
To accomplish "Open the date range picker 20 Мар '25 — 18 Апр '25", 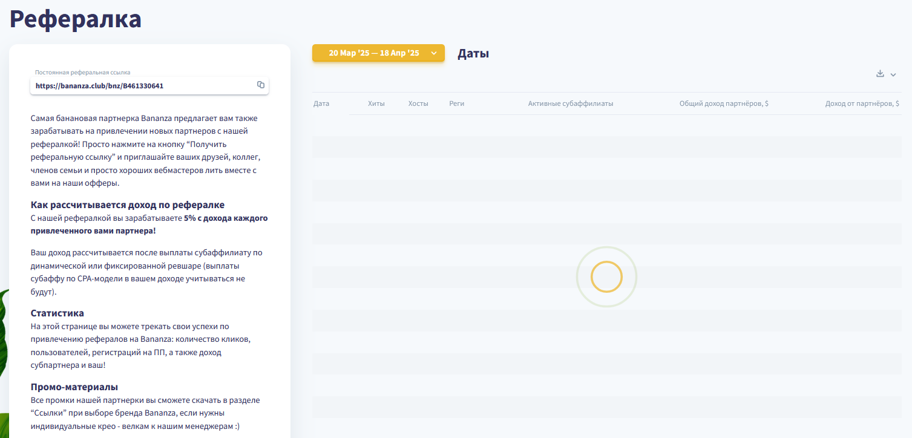I will [378, 53].
